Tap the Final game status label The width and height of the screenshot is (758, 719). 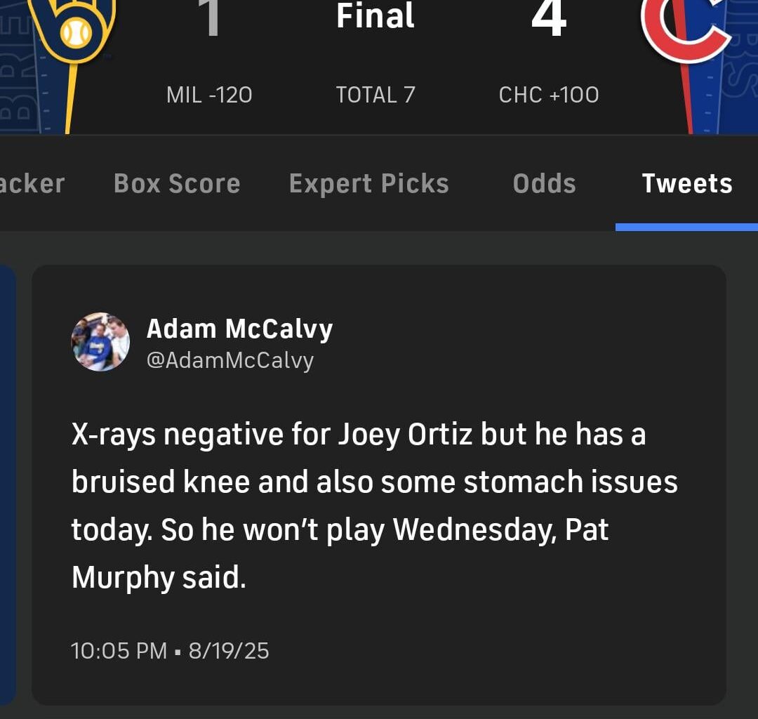point(375,17)
